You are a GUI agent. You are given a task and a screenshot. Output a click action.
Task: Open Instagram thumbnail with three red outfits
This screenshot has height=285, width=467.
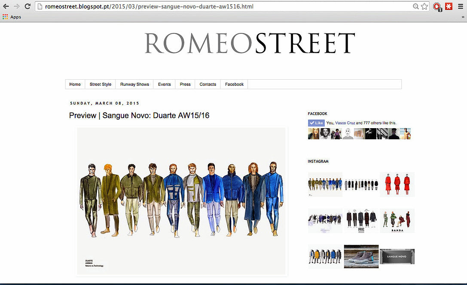tap(397, 185)
